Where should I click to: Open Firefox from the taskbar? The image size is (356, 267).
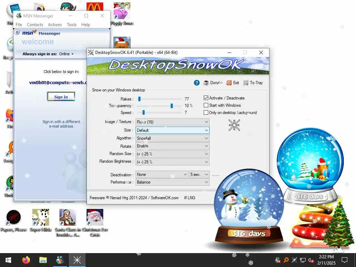coord(26,260)
